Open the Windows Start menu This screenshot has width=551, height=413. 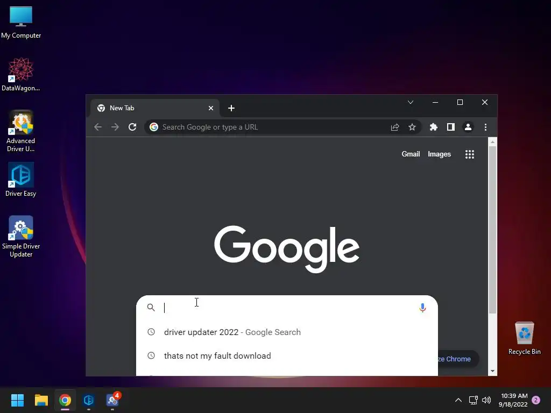click(17, 400)
